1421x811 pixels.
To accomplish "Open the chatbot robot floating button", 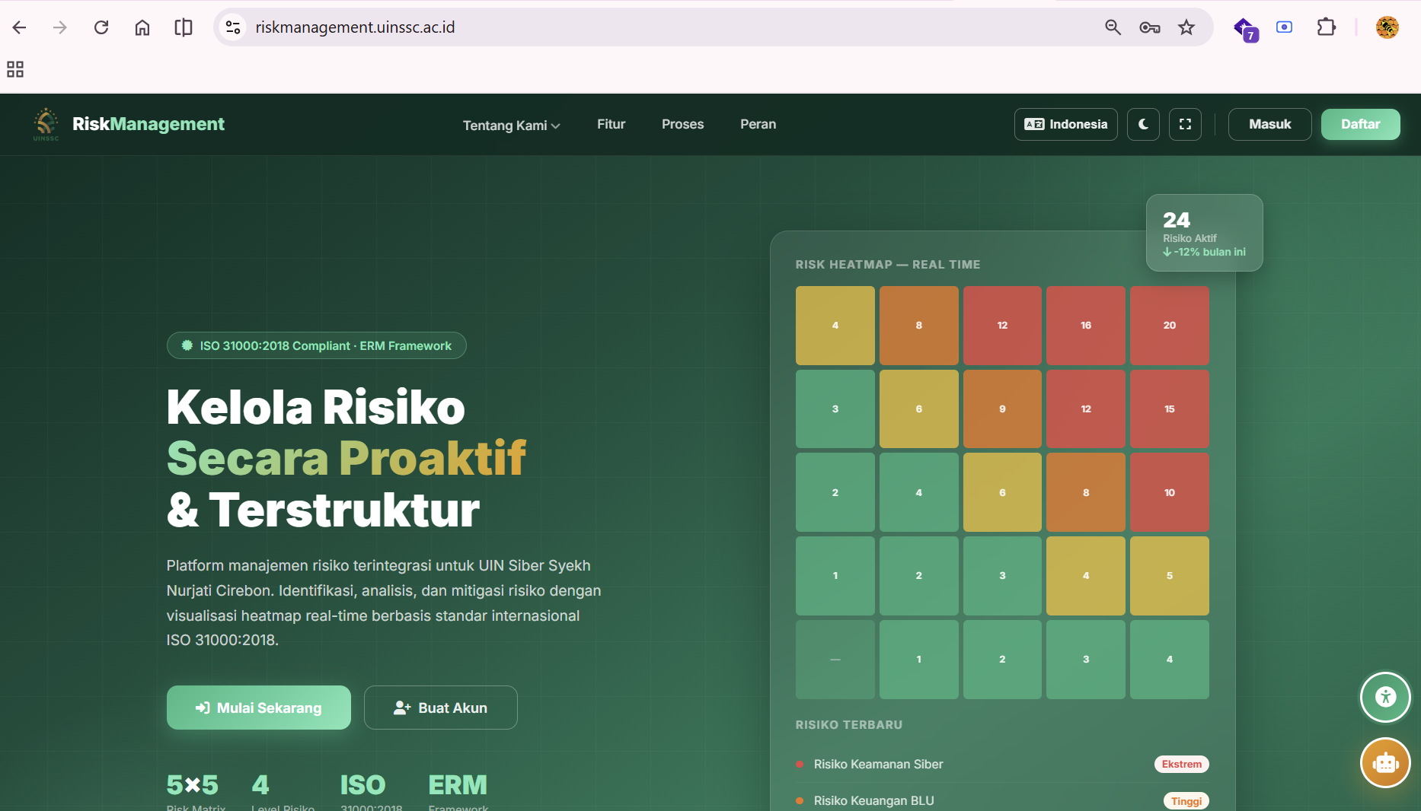I will (x=1385, y=762).
